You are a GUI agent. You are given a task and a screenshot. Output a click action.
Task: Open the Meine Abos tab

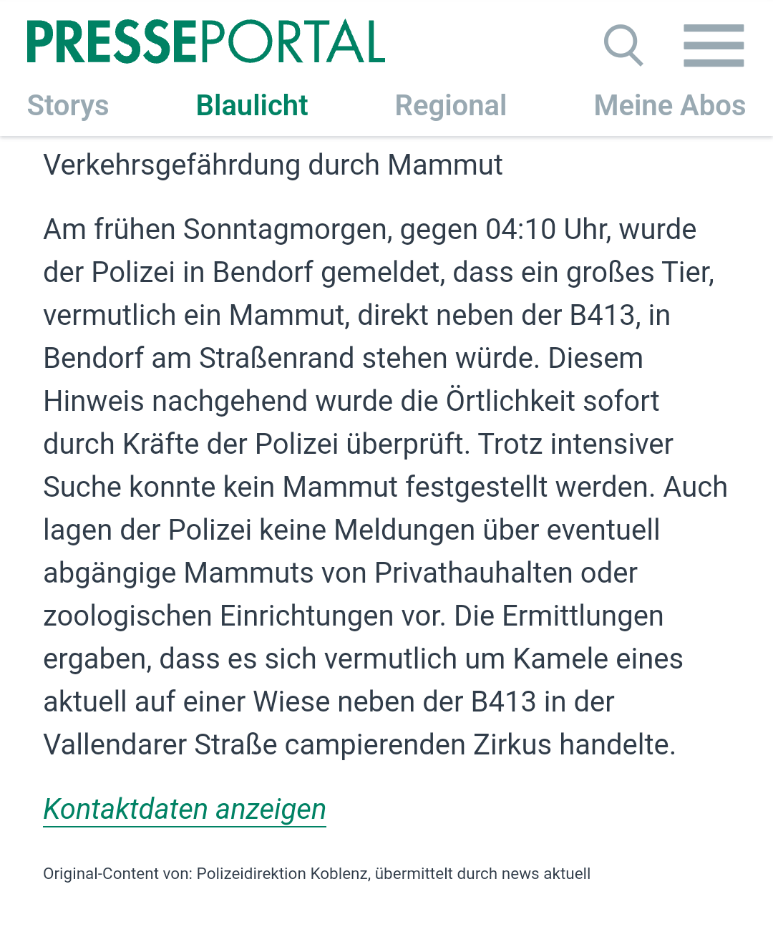coord(669,106)
